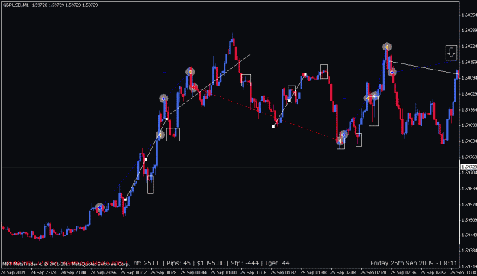Click the 1.6015 price axis label
This screenshot has width=477, height=276.
pyautogui.click(x=469, y=62)
